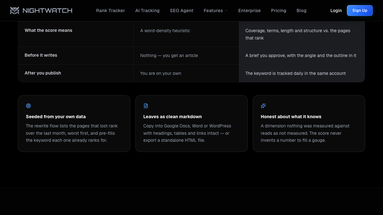Open the Enterprise nav link
Image resolution: width=383 pixels, height=215 pixels.
click(x=249, y=11)
